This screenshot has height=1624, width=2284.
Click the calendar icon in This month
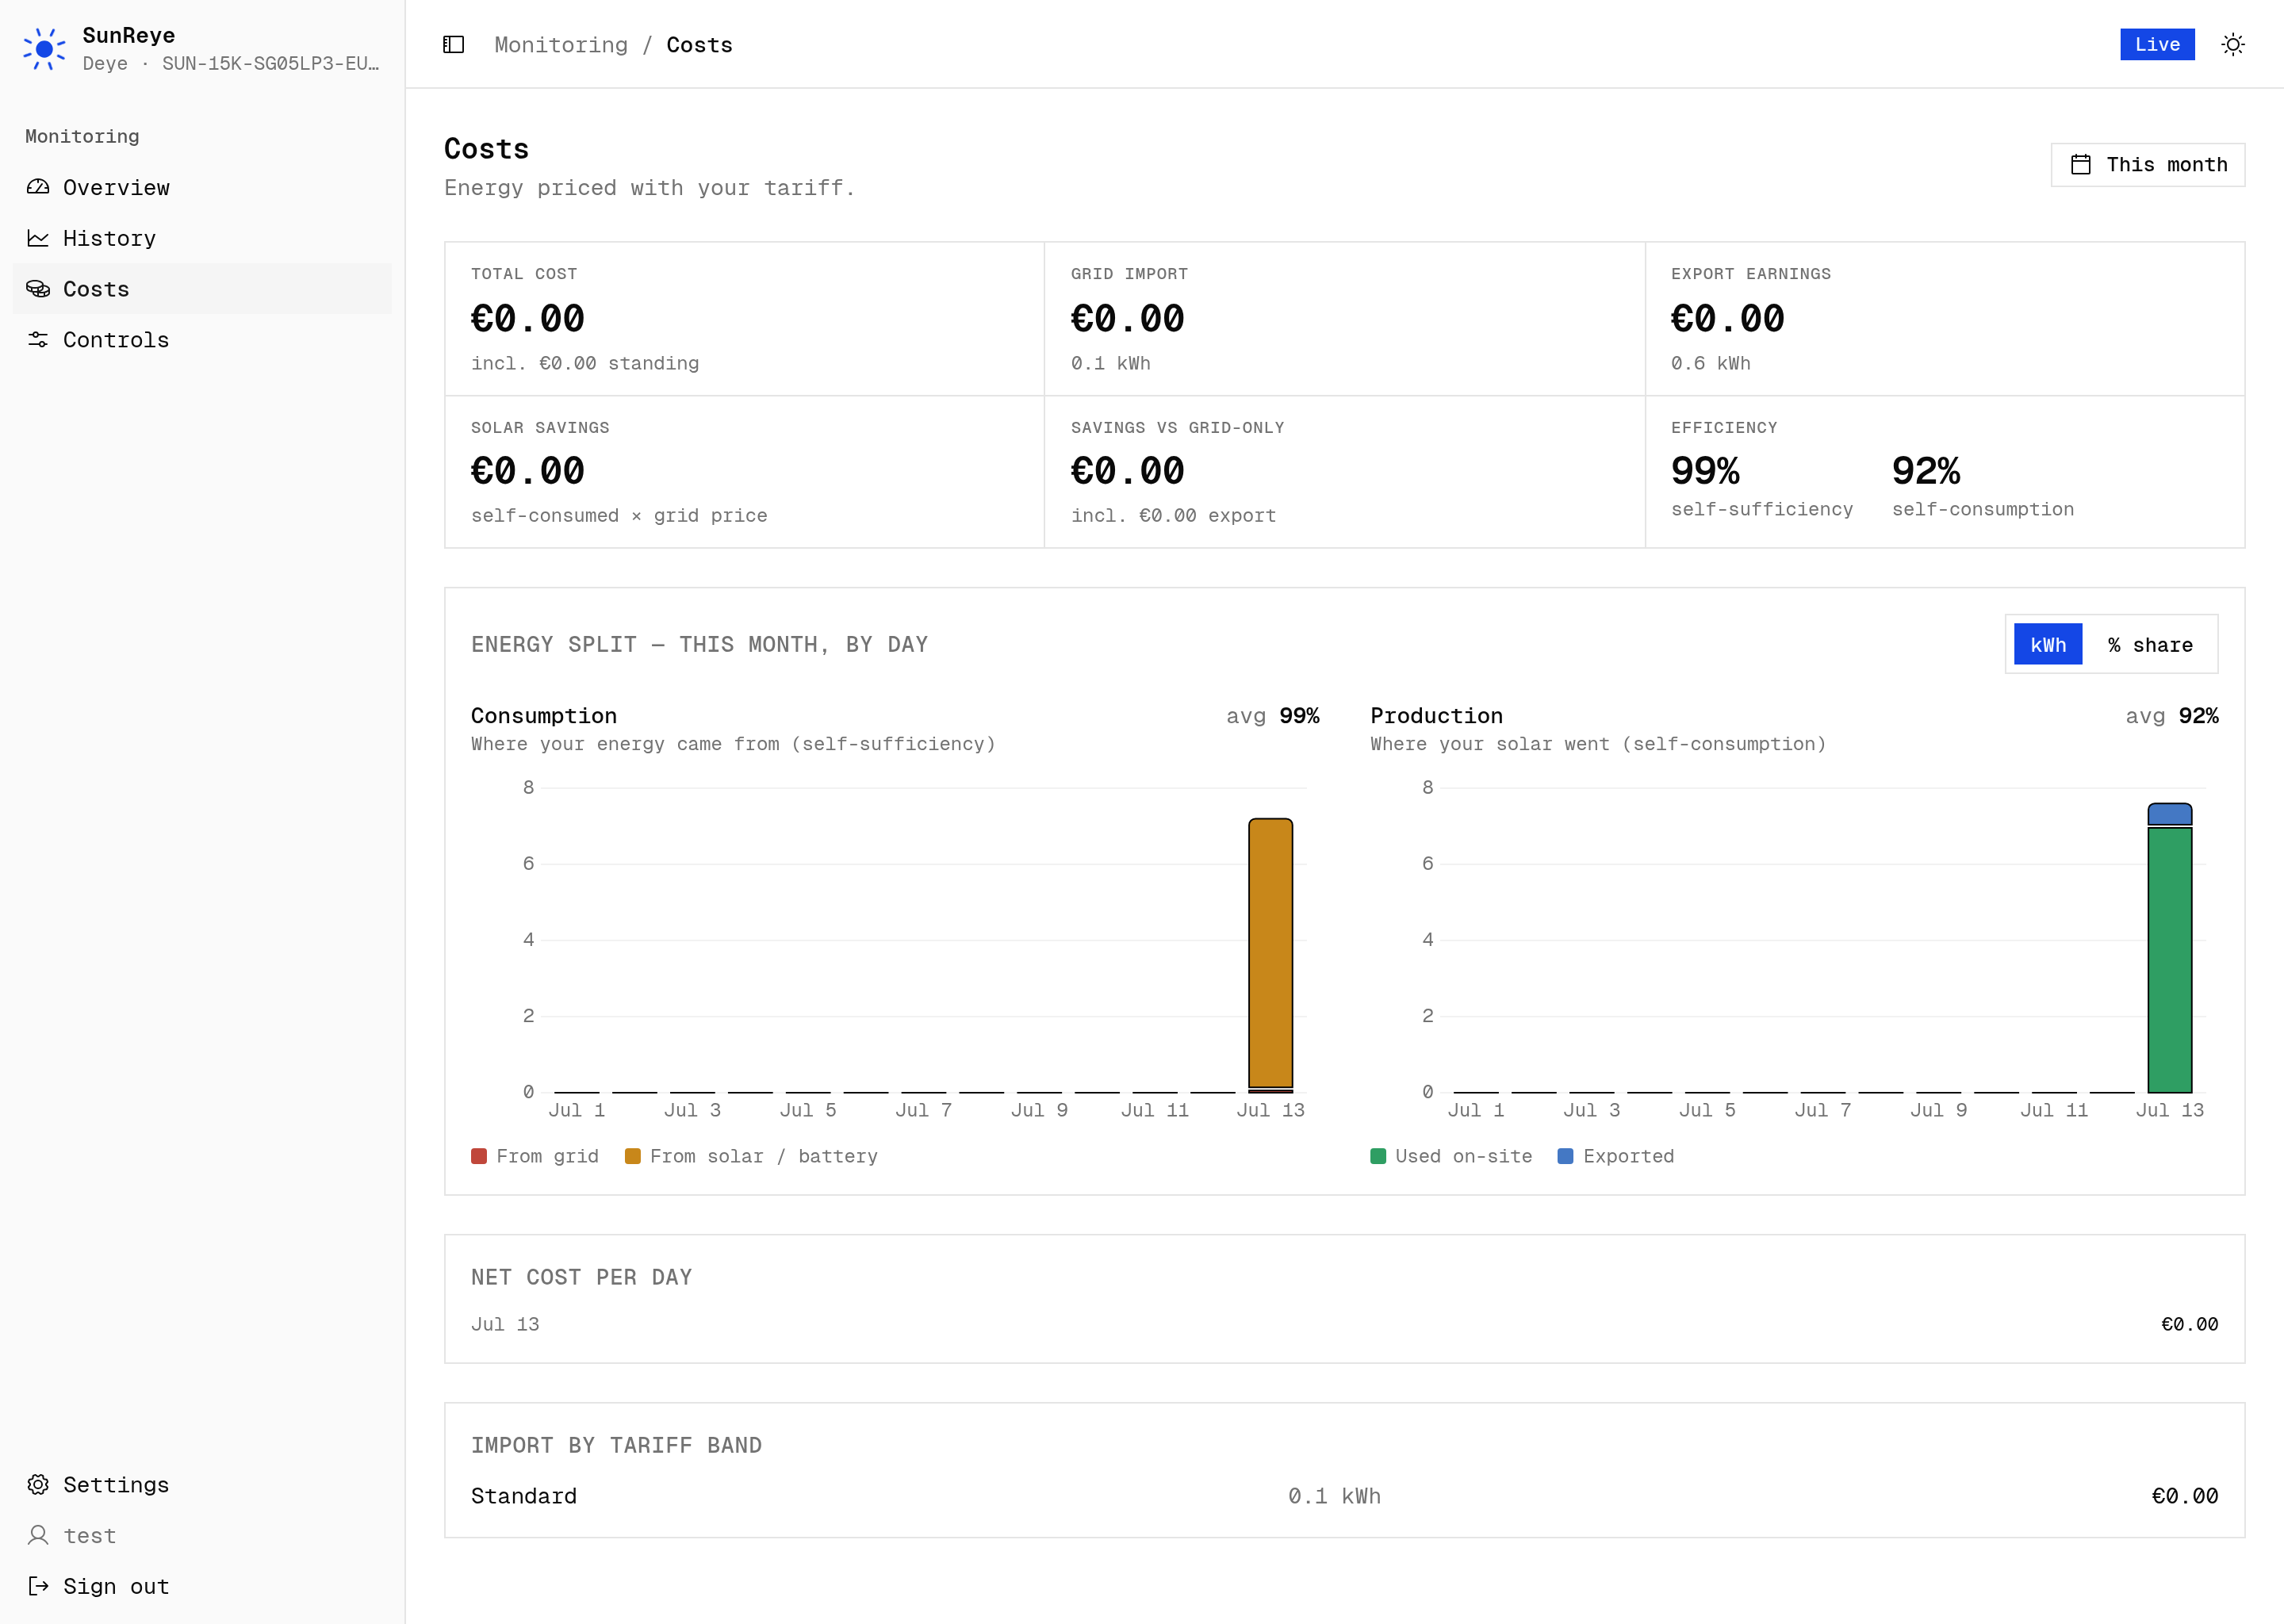tap(2081, 165)
